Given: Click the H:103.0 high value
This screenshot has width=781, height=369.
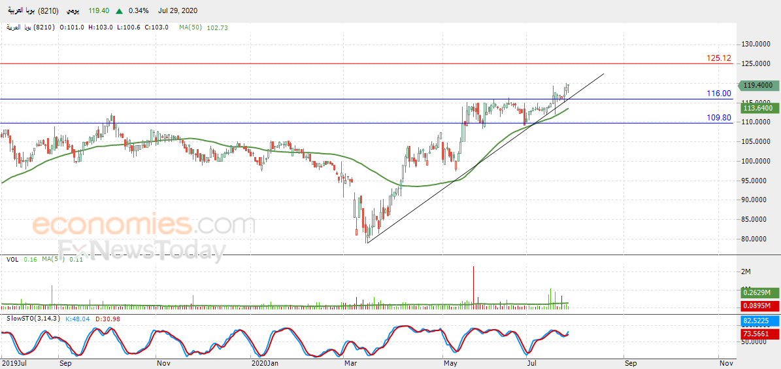Looking at the screenshot, I should (100, 28).
